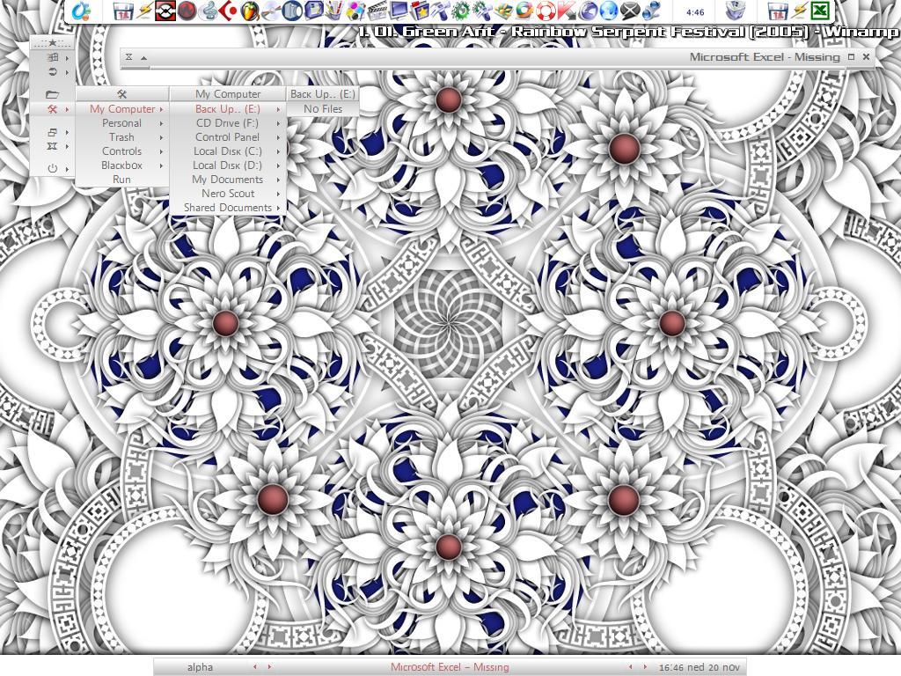Open the blue messenger buddies icon
Screen dimensions: 901x676
(651, 11)
